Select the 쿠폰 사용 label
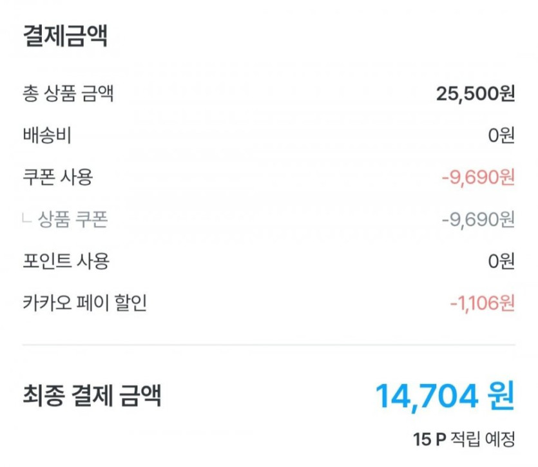538x467 pixels. tap(57, 177)
